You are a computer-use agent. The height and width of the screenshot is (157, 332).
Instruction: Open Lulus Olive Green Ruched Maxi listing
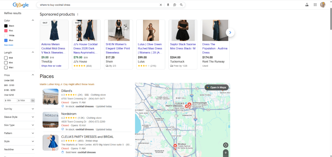point(150,48)
